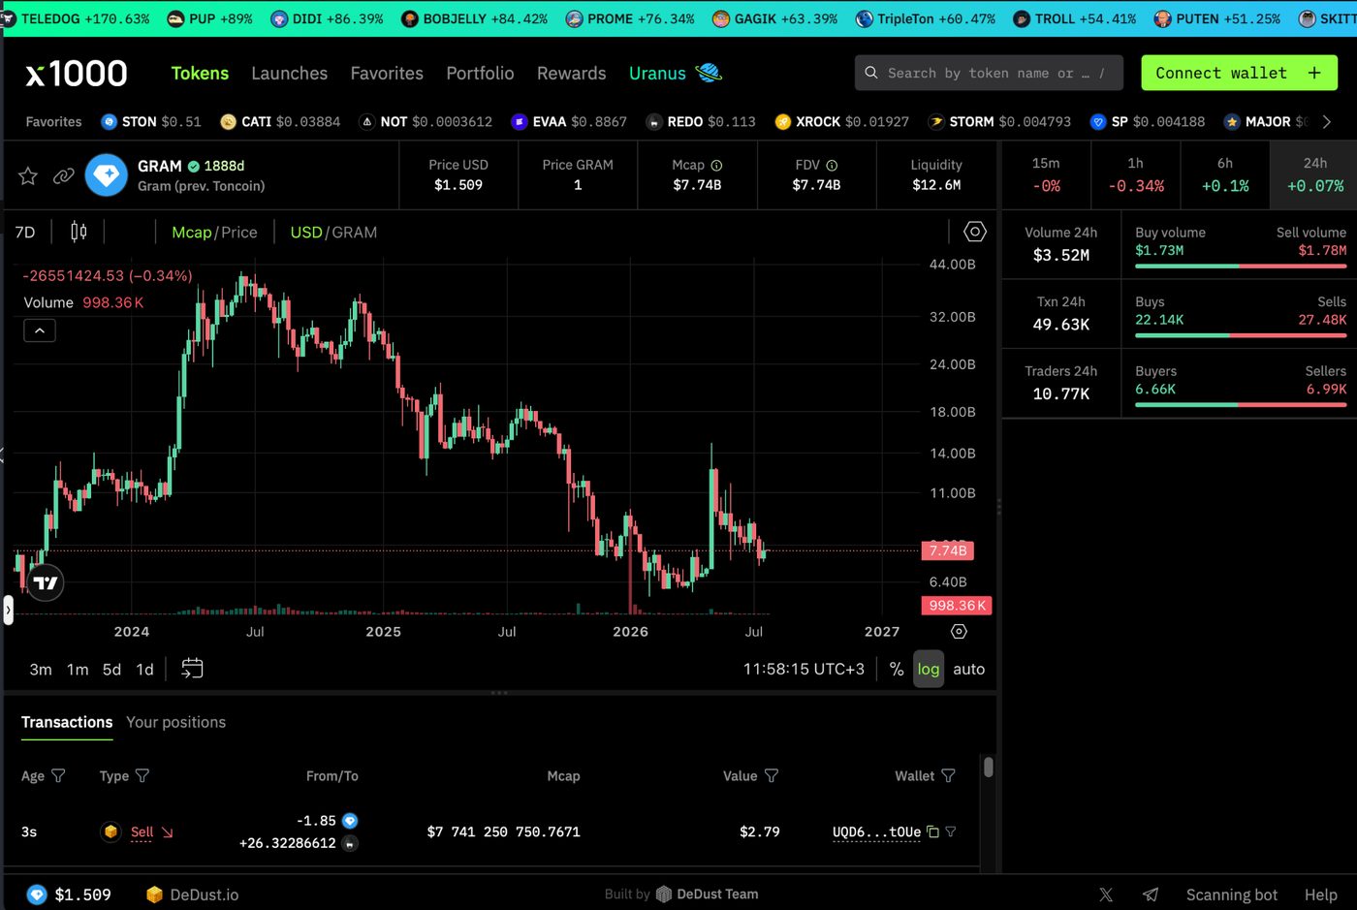
Task: Set chart range to 5d
Action: point(111,669)
